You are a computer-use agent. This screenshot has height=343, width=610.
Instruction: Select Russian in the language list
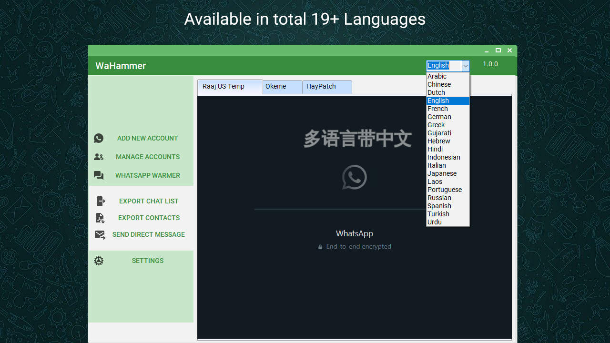point(448,198)
